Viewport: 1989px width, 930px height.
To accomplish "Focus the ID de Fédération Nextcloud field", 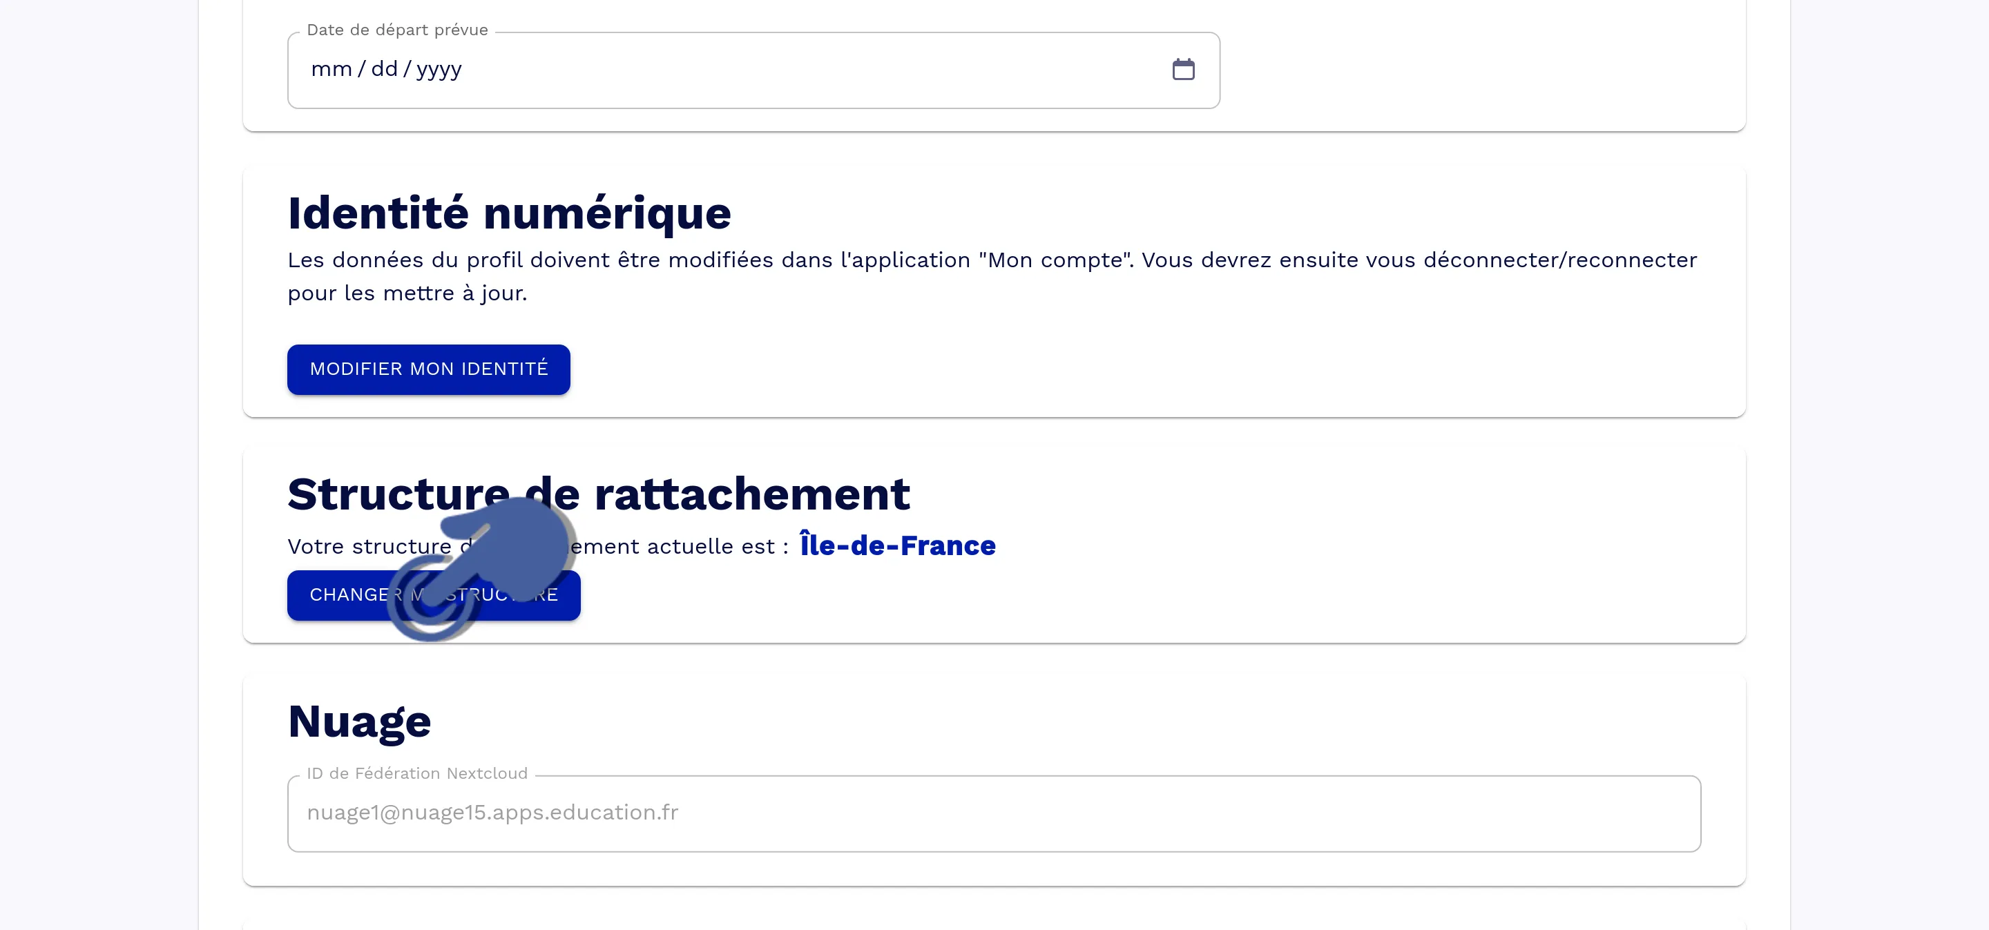I will (x=994, y=813).
